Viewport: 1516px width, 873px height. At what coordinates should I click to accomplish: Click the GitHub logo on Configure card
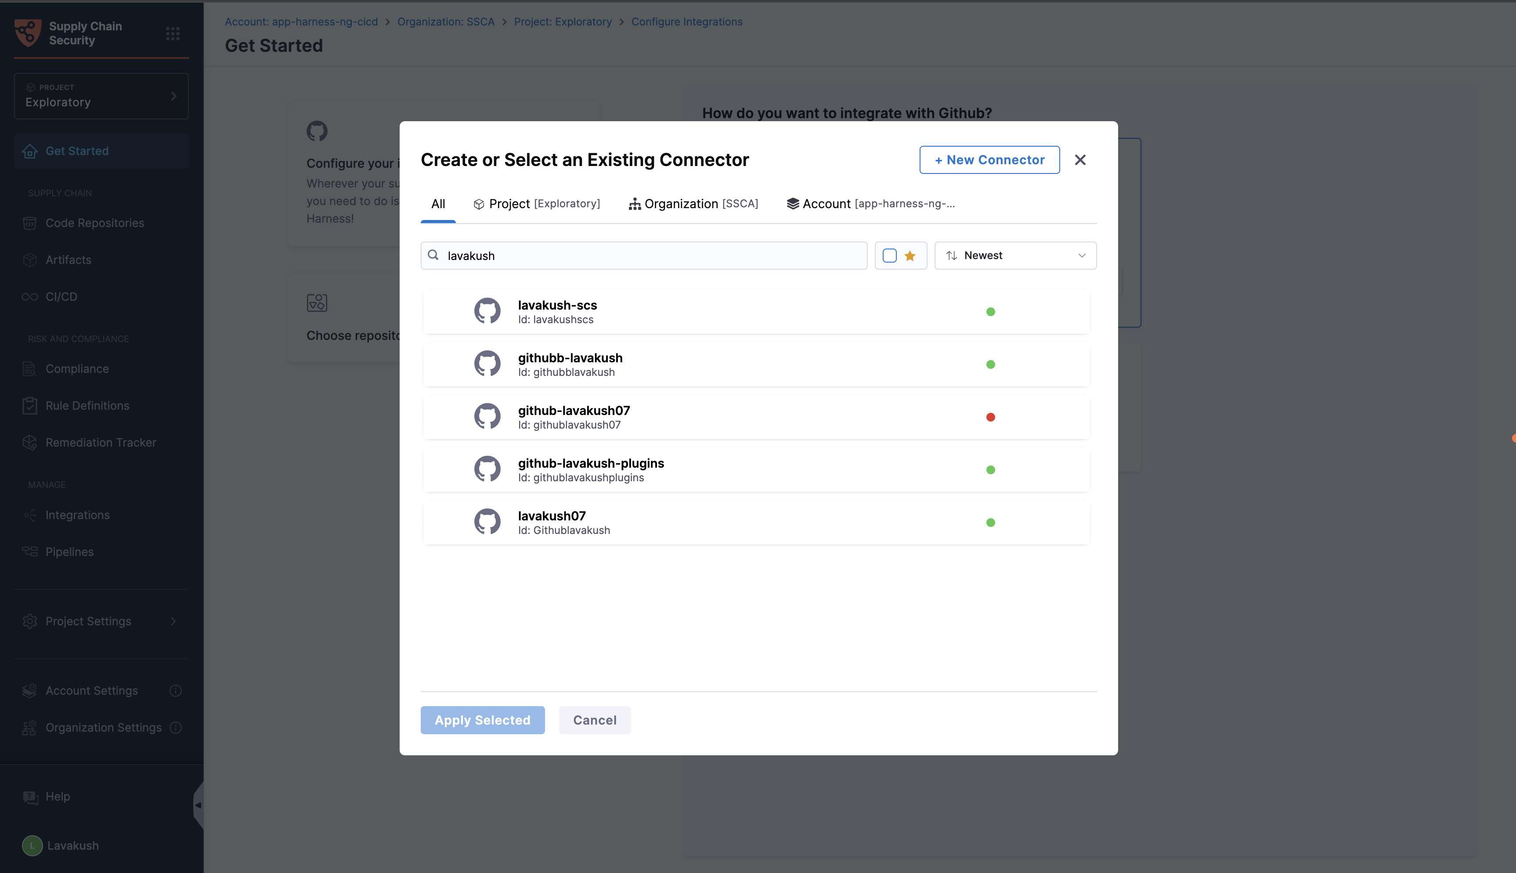coord(317,131)
